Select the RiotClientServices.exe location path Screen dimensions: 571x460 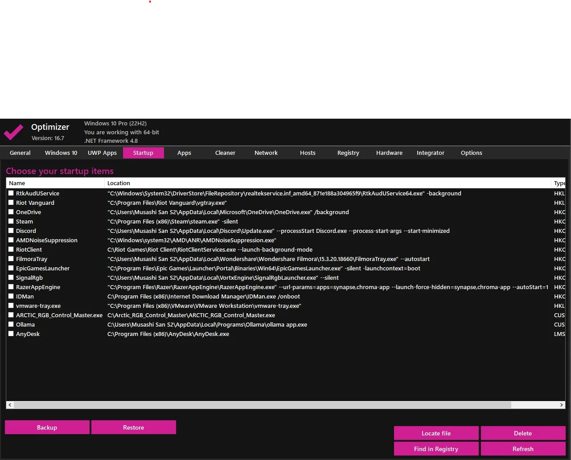click(x=210, y=249)
